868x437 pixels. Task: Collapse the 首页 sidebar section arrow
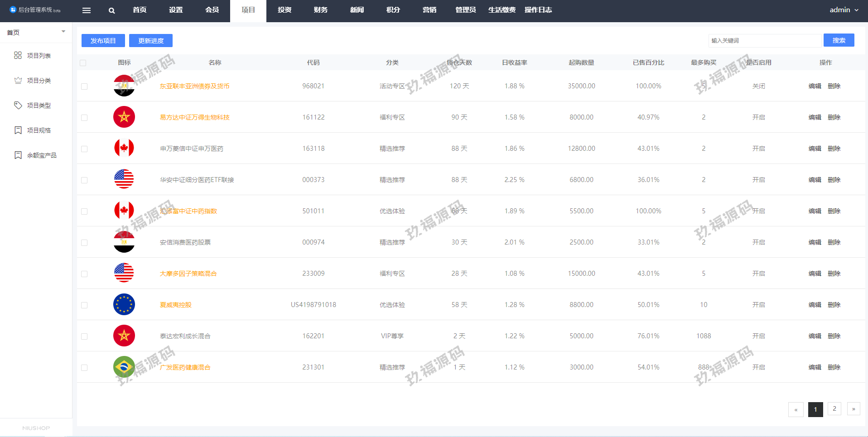pos(63,32)
